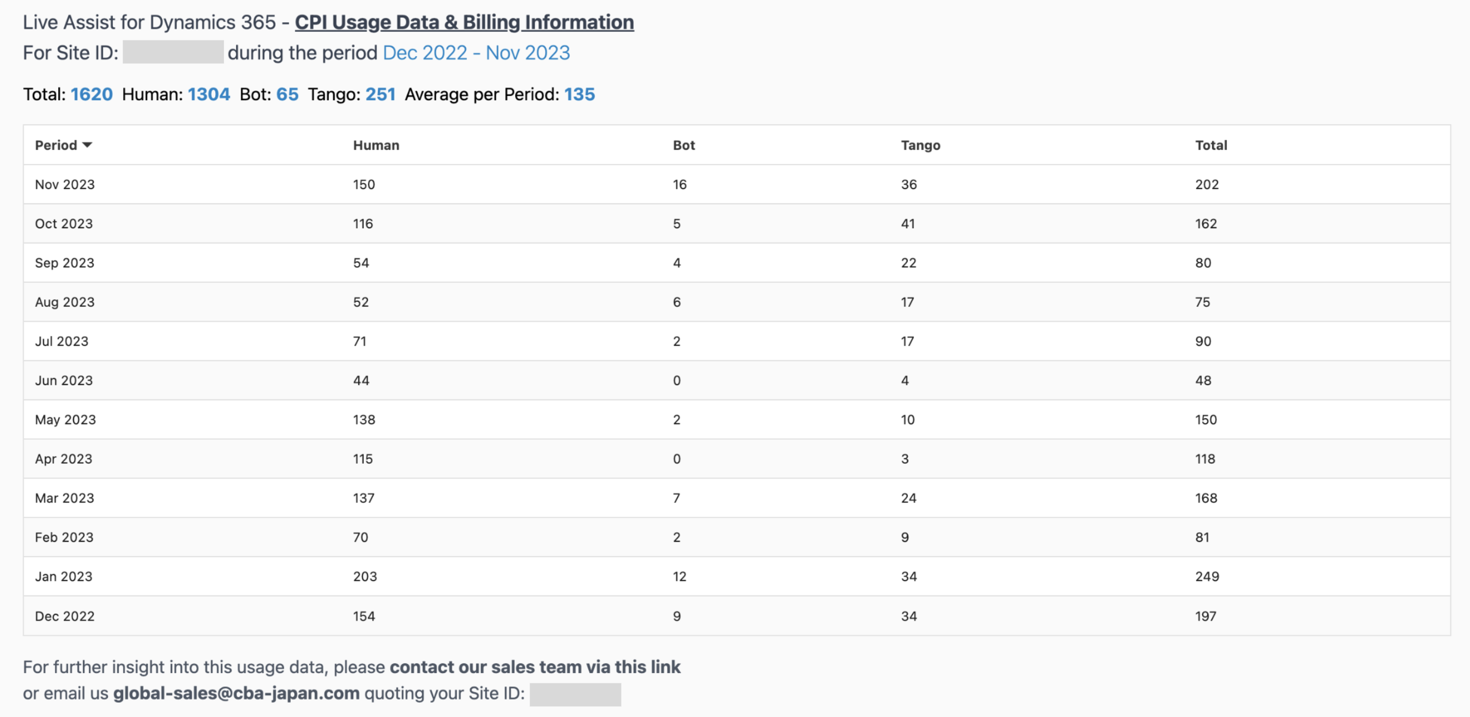The image size is (1470, 717).
Task: Click Mar 2023 Bot value 7
Action: click(x=676, y=497)
